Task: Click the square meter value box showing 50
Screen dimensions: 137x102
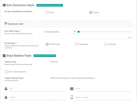Action: (x=74, y=32)
